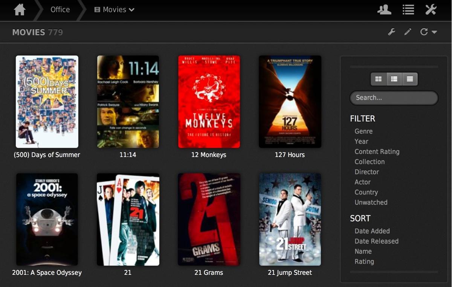
Task: Filter movies by Genre
Action: 363,131
